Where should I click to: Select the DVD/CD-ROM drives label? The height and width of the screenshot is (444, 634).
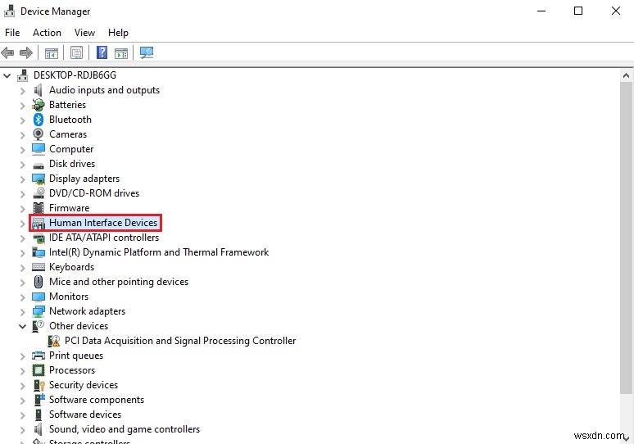click(x=94, y=193)
